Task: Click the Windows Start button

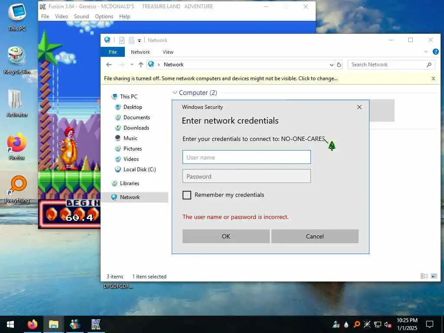Action: pyautogui.click(x=10, y=324)
